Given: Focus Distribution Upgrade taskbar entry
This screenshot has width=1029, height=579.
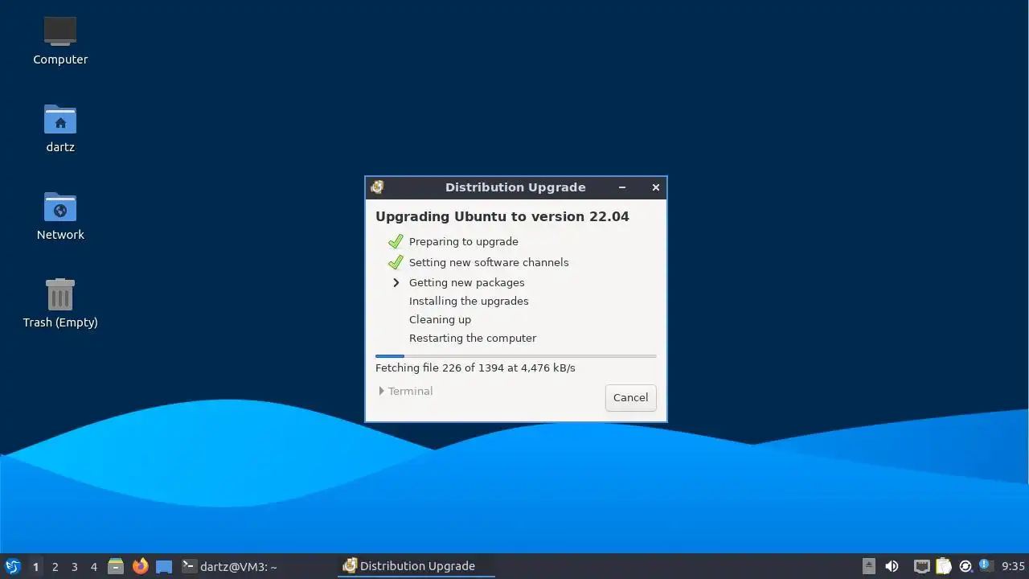Looking at the screenshot, I should tap(416, 566).
